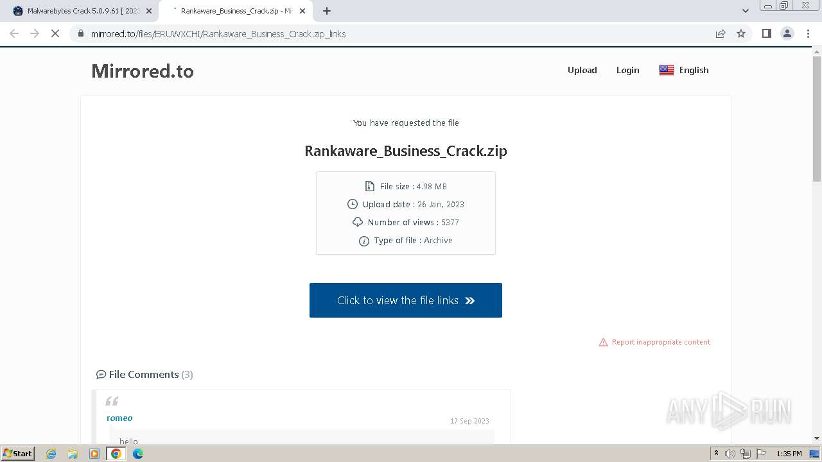Go back to the previous page

tap(14, 34)
